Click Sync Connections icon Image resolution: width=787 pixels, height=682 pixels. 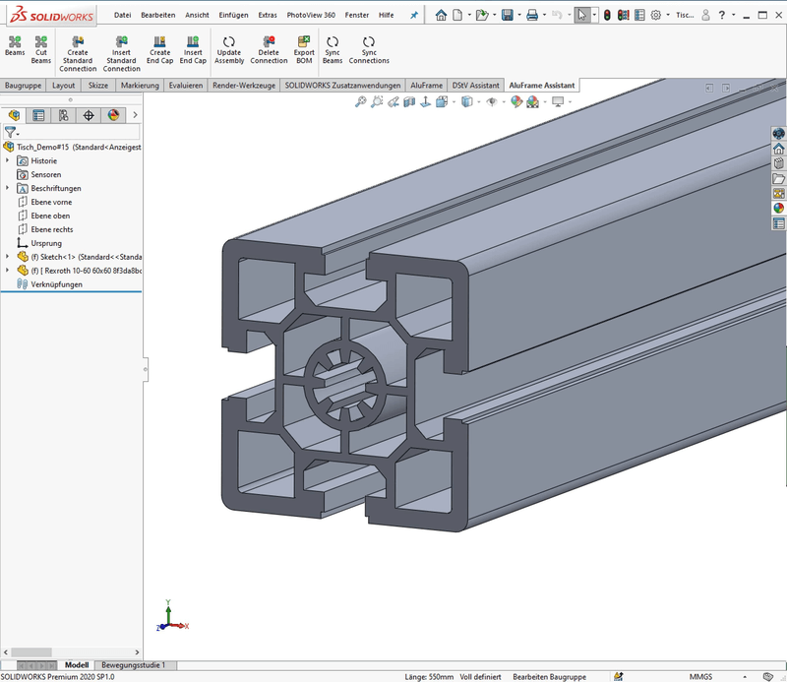pos(369,49)
